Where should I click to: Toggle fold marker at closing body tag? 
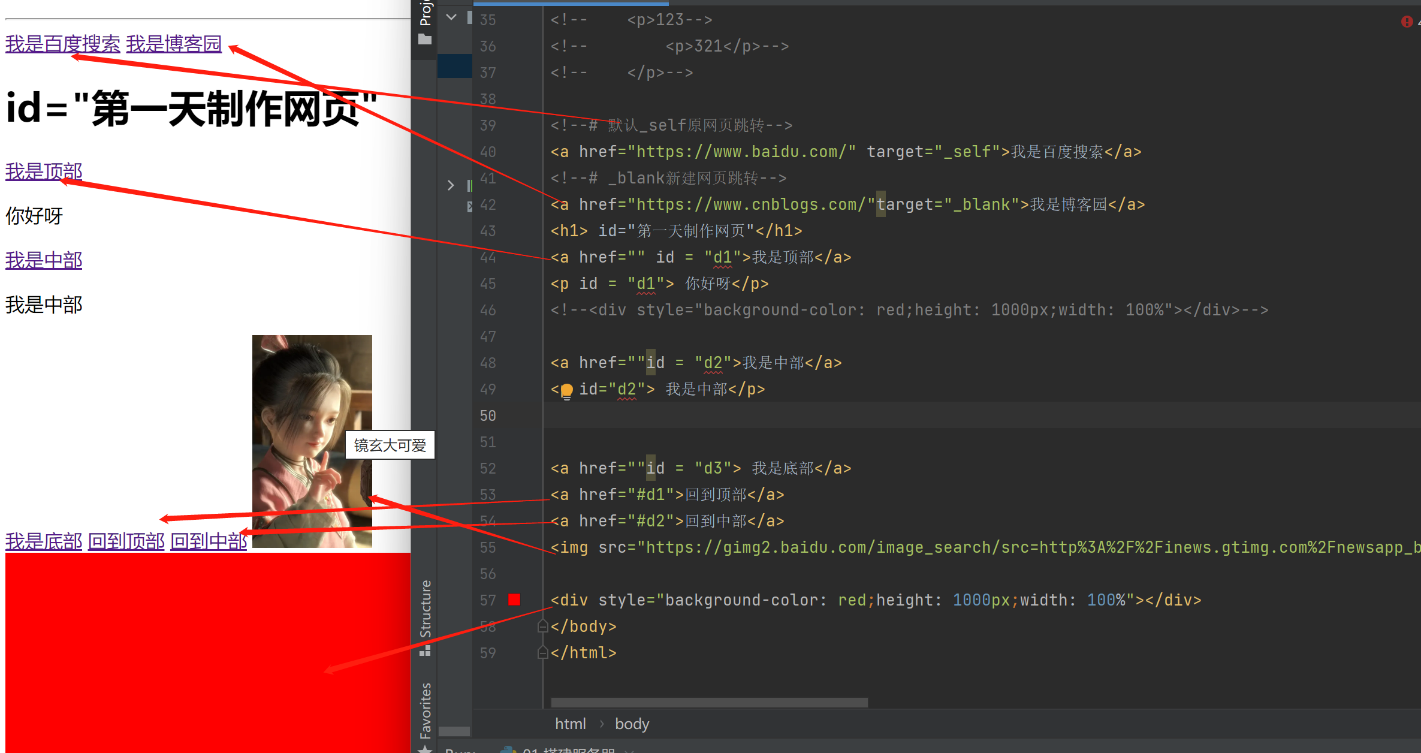tap(543, 627)
